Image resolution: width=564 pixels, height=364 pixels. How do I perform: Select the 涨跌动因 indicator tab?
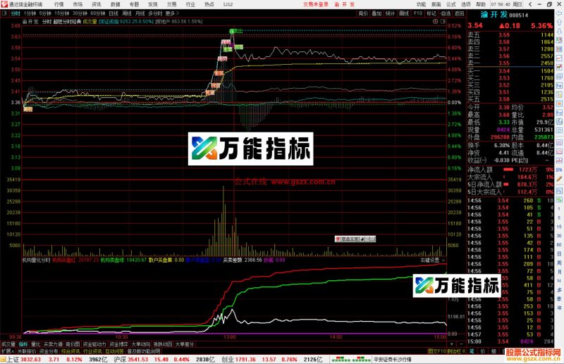point(163,344)
